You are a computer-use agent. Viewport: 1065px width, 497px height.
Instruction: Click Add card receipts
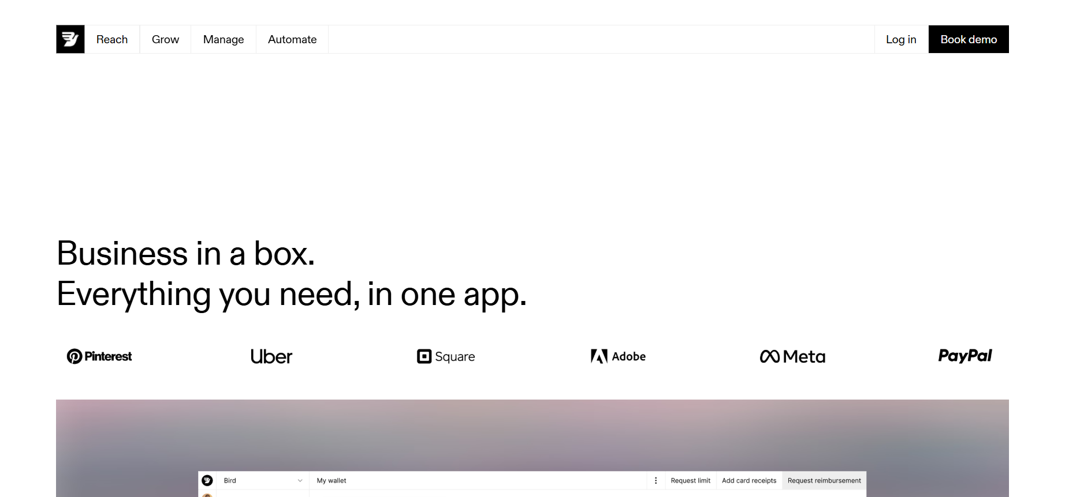[x=749, y=480]
